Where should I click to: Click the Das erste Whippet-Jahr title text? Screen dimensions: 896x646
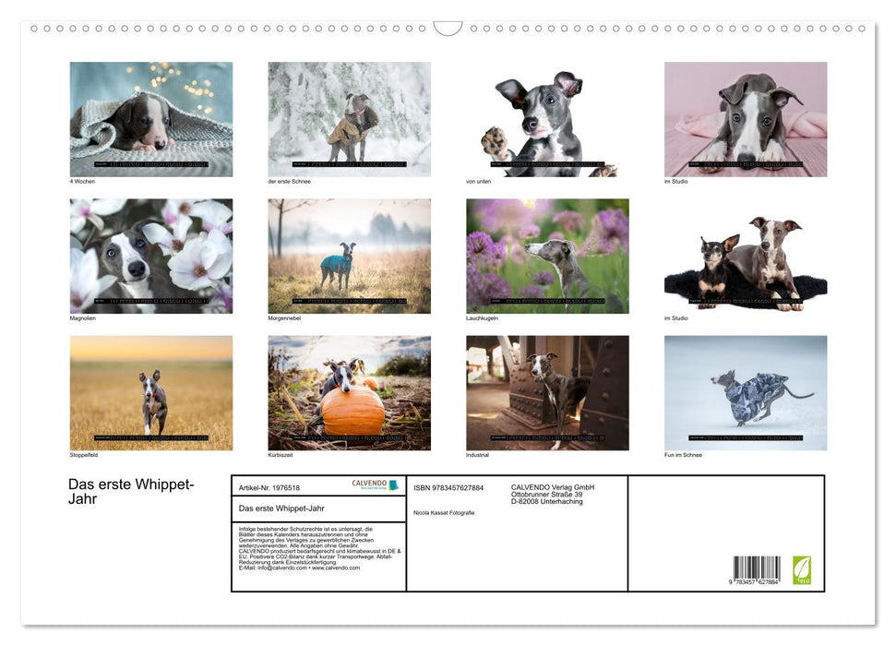(129, 489)
